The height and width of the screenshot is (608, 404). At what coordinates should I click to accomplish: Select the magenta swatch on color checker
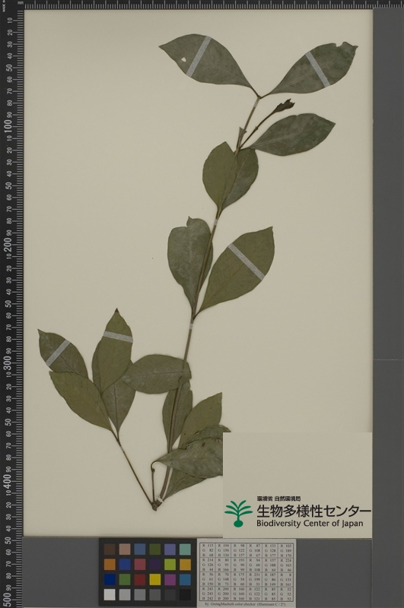tap(170, 579)
